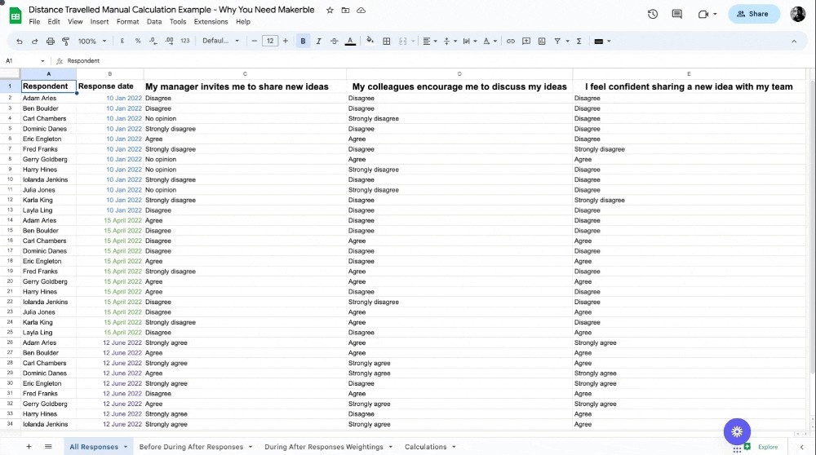Viewport: 816px width, 455px height.
Task: Open text rotation dropdown
Action: 489,41
